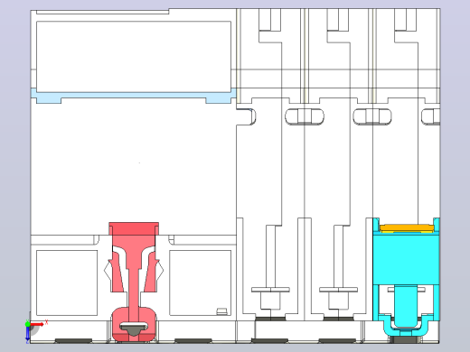The image size is (470, 352).
Task: Pick the cyan U-shaped bracket at the bottom
Action: [x=406, y=324]
